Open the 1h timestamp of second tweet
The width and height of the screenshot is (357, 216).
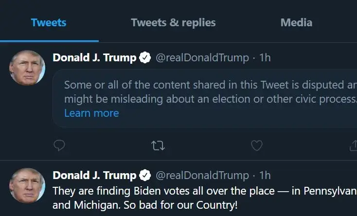tap(265, 175)
